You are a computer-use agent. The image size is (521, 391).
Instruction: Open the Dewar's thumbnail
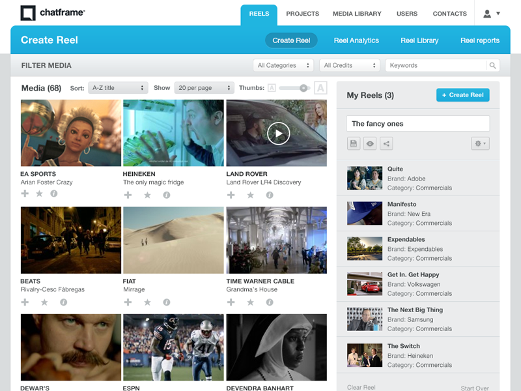(71, 347)
